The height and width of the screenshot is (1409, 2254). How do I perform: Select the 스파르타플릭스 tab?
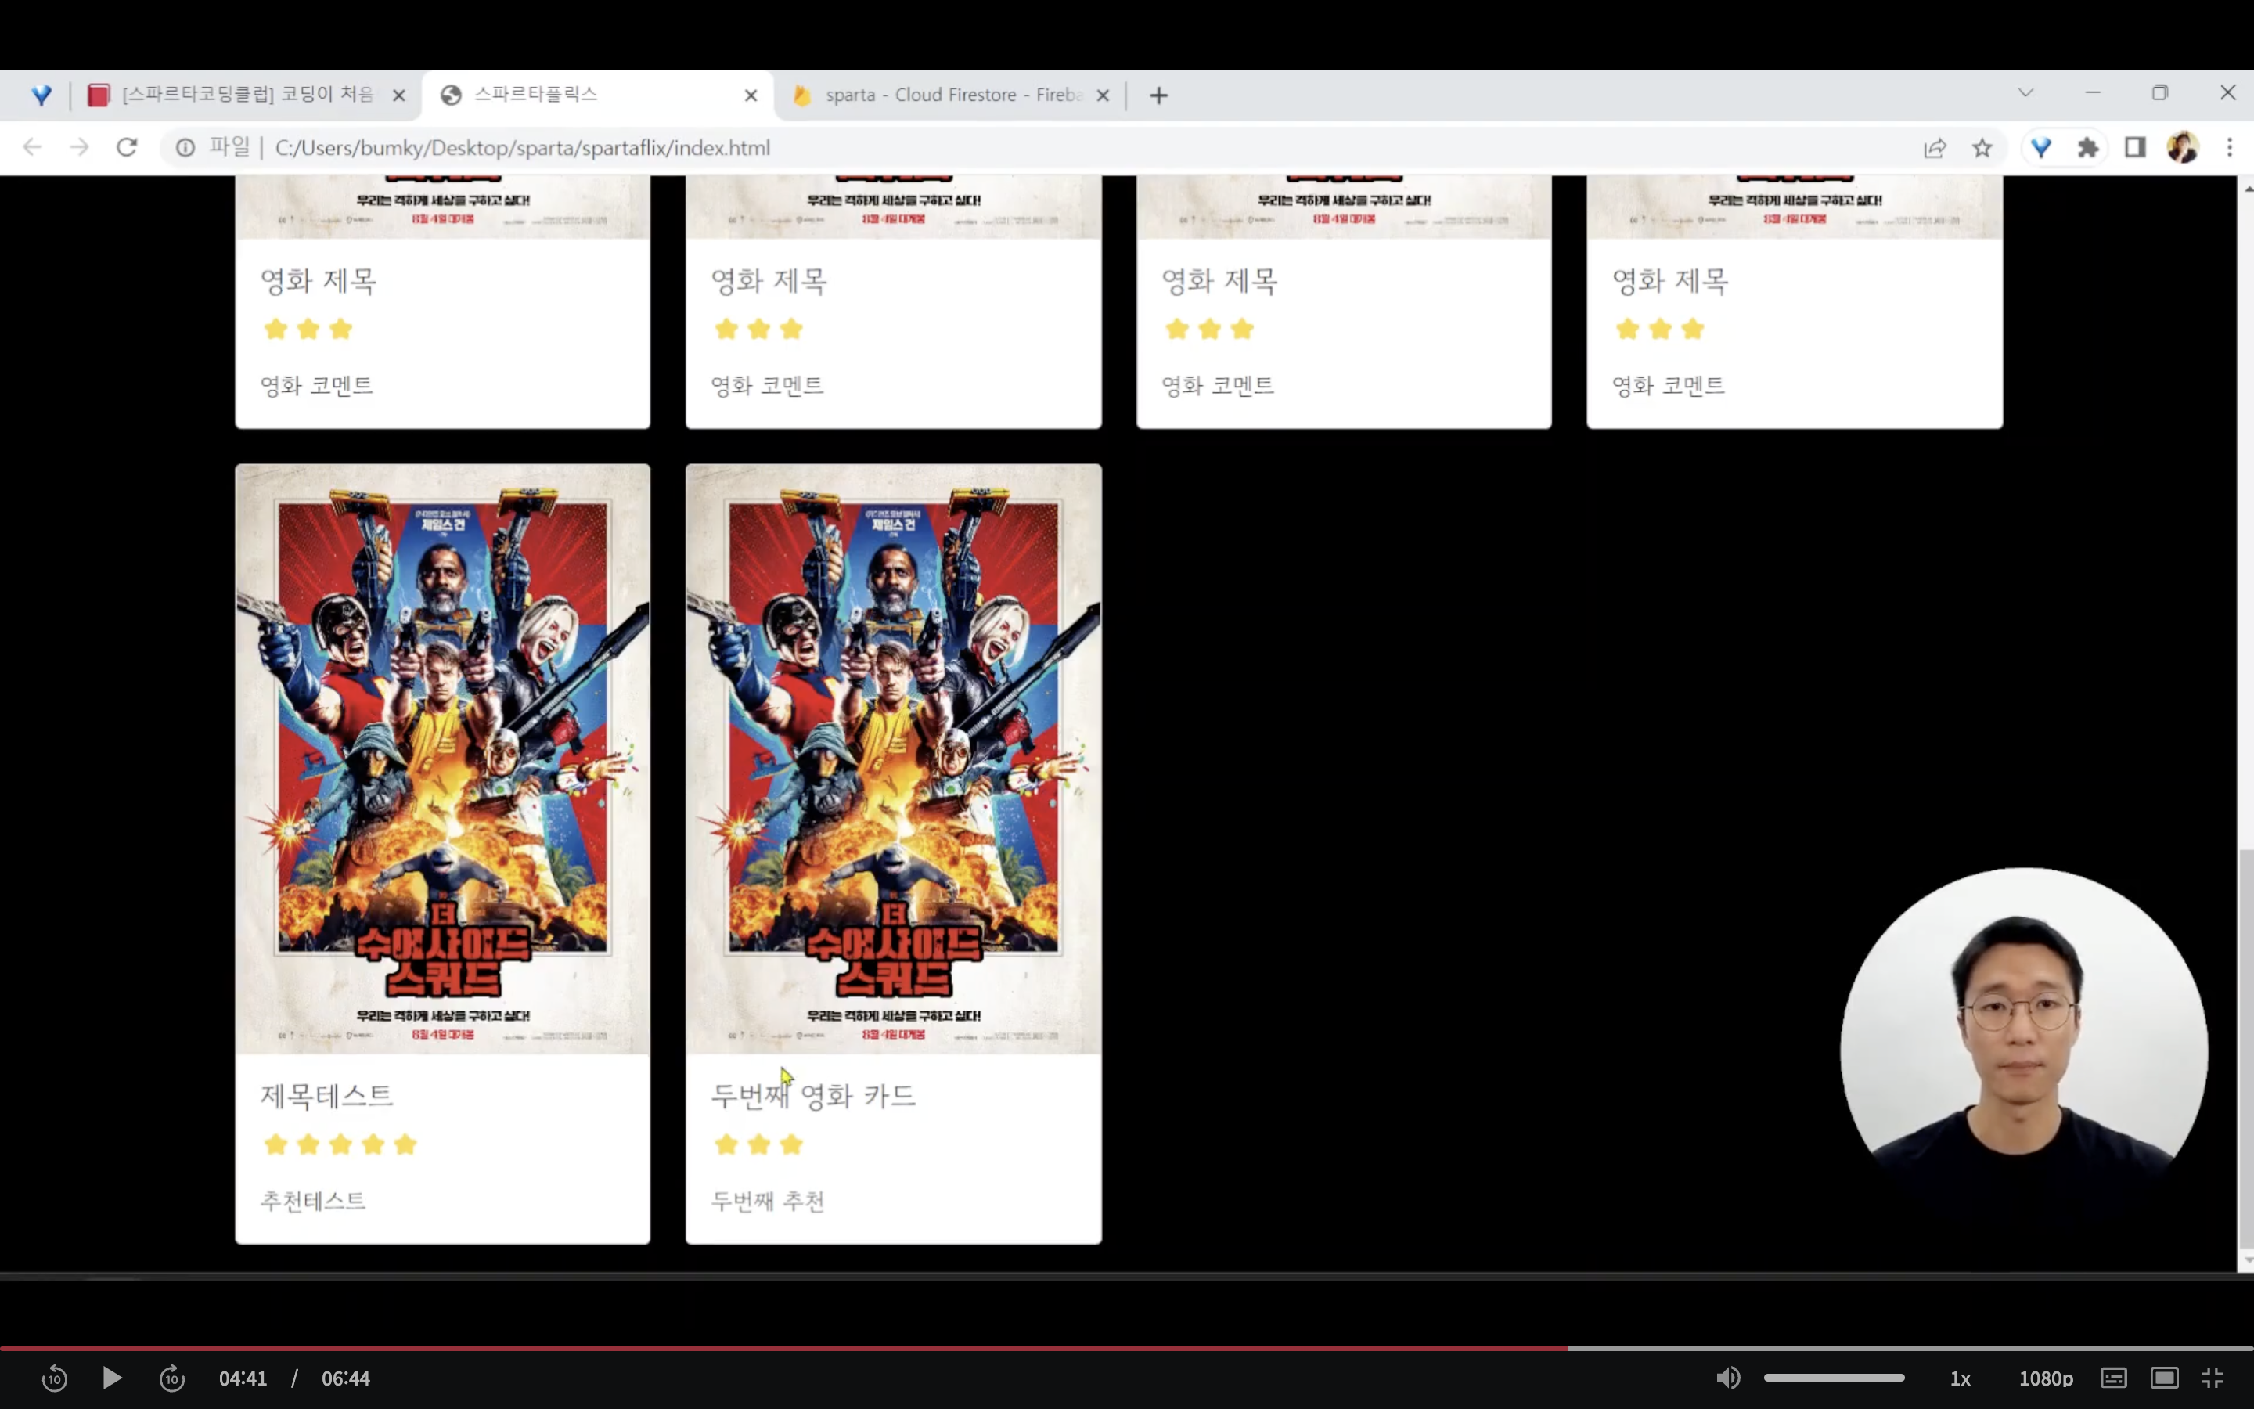pos(597,95)
